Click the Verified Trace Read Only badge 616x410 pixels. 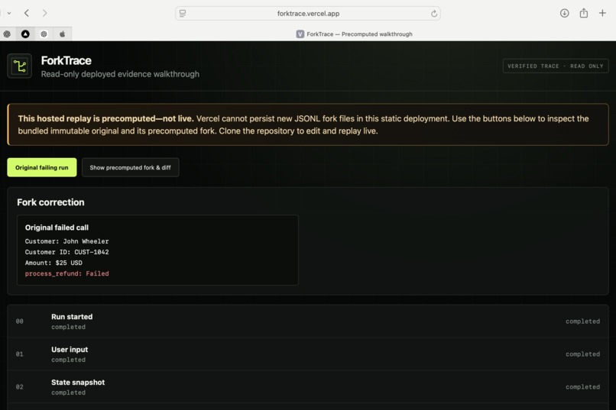click(x=556, y=66)
